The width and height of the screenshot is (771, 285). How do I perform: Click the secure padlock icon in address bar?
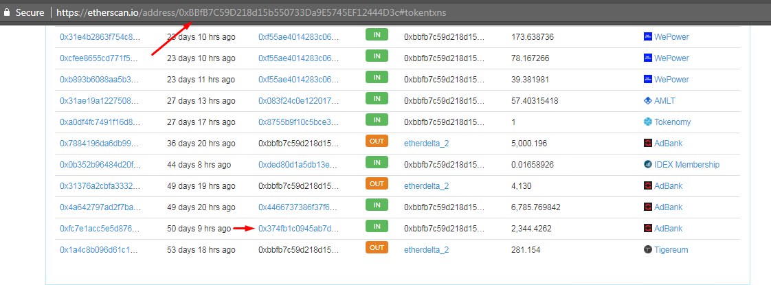click(7, 13)
